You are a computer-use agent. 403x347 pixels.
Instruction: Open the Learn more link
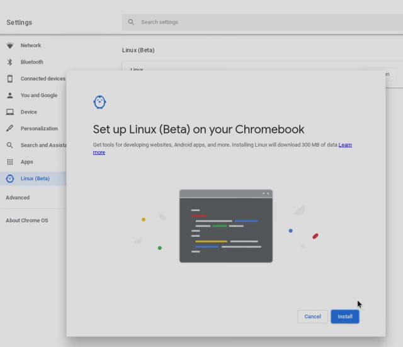(345, 145)
